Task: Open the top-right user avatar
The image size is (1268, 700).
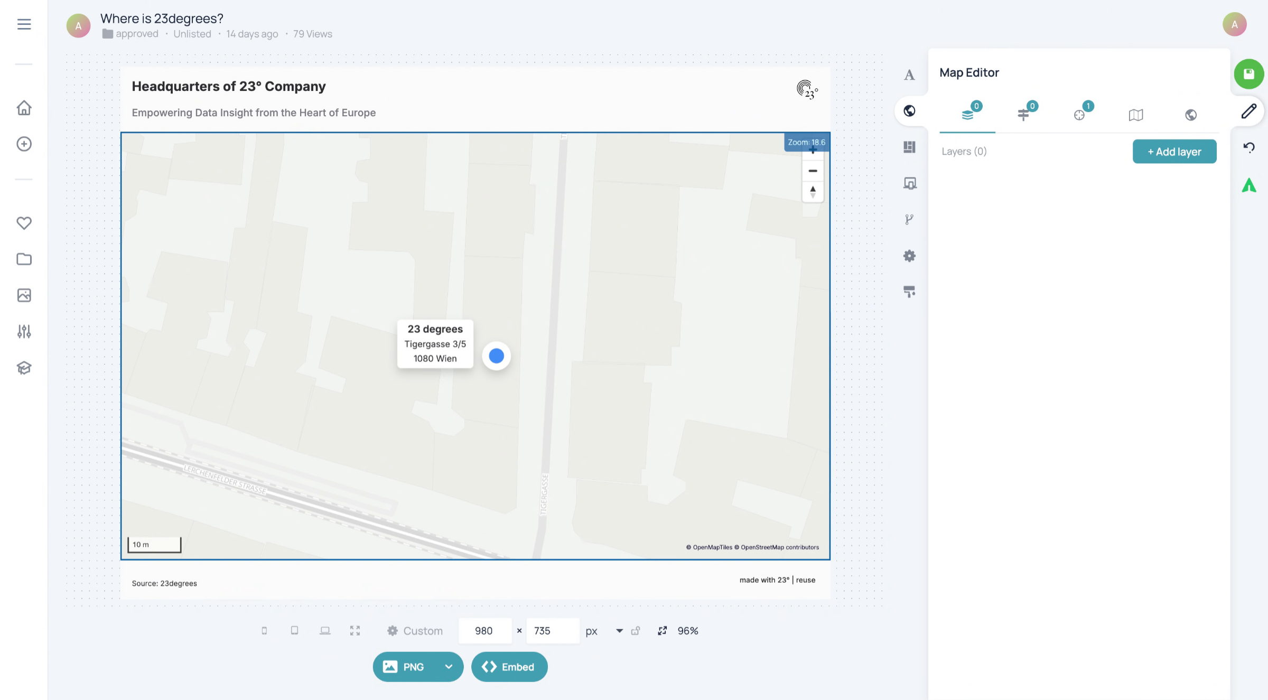Action: [x=1235, y=24]
